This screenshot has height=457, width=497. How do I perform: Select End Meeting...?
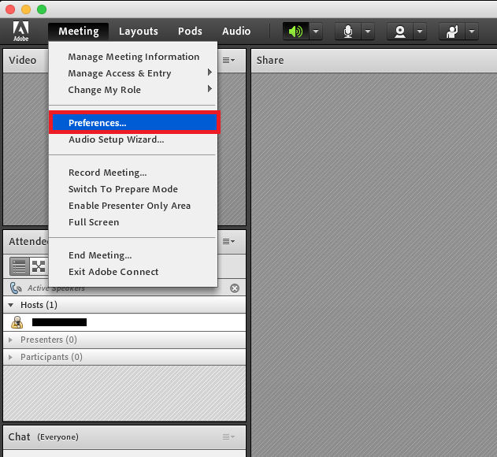coord(133,255)
